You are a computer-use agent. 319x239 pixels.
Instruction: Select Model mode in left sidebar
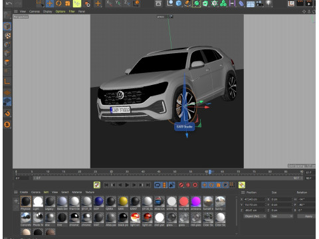point(7,27)
